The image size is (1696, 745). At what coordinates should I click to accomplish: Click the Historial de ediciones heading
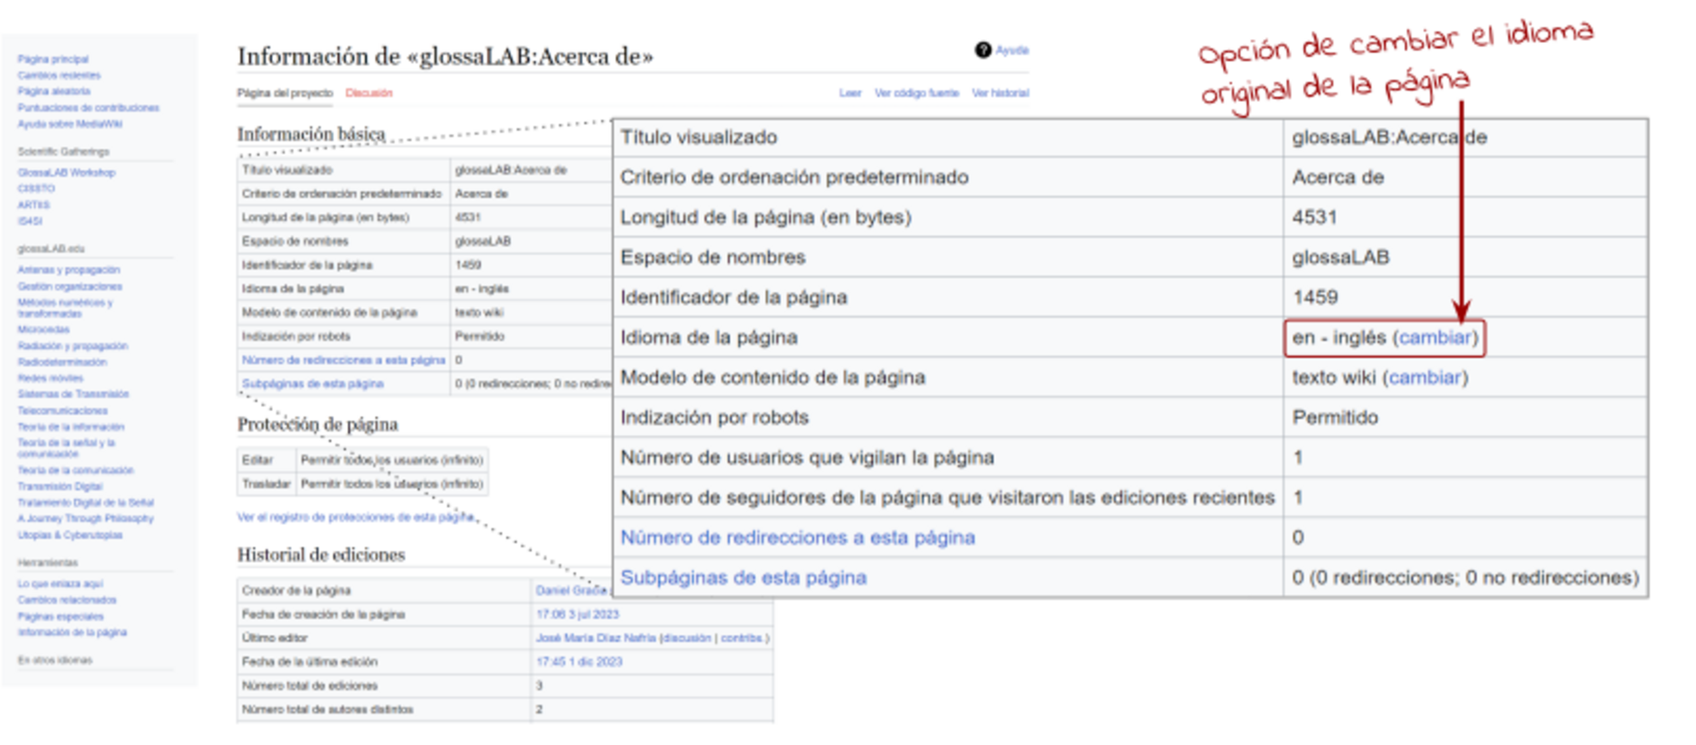321,555
